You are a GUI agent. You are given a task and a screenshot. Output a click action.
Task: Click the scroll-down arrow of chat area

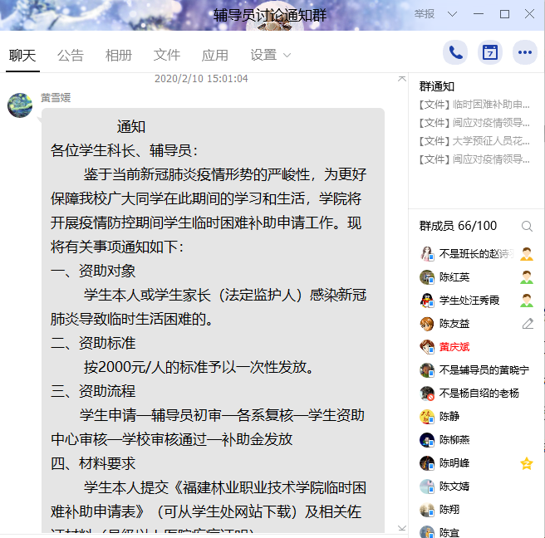[402, 528]
